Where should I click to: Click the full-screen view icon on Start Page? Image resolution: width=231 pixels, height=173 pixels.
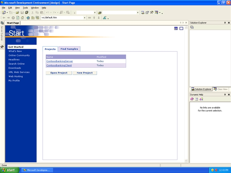181,28
